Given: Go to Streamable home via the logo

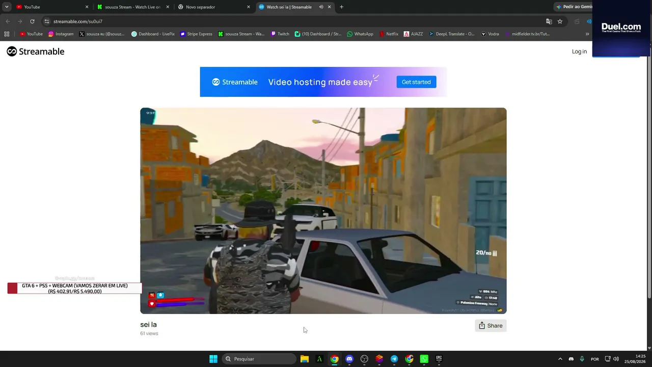Looking at the screenshot, I should [x=36, y=51].
